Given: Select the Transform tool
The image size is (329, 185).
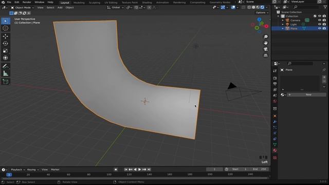Looking at the screenshot, I should click(x=6, y=58).
